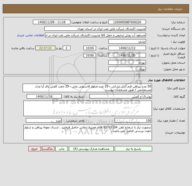
Task: Click the خروج exit button
Action: (35, 149)
